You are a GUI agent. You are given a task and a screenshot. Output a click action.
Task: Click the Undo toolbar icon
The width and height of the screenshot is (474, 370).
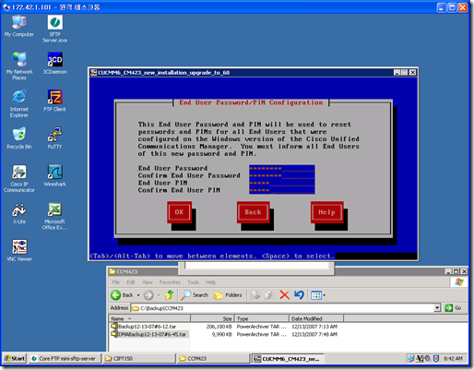(x=299, y=295)
